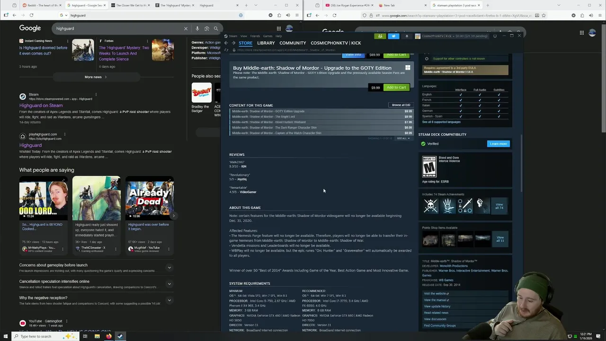
Task: Click the Steam Deck 'Learn more' button
Action: (x=498, y=144)
